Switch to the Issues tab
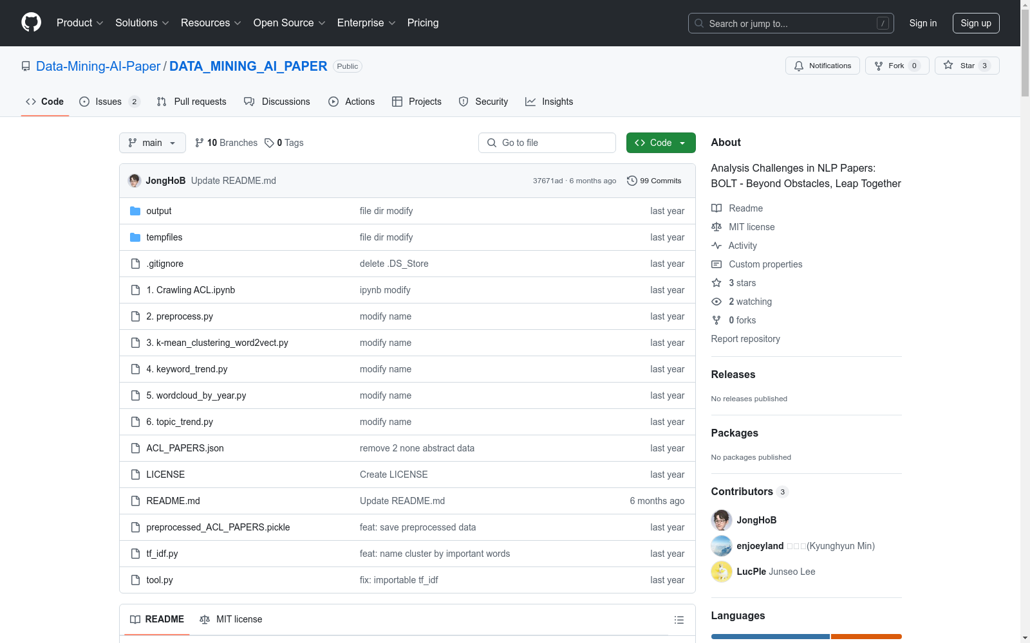The height and width of the screenshot is (643, 1030). click(109, 102)
